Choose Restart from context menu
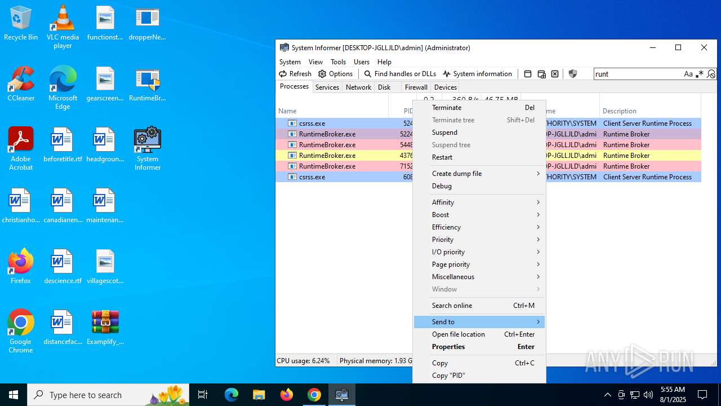This screenshot has height=406, width=721. pyautogui.click(x=479, y=157)
